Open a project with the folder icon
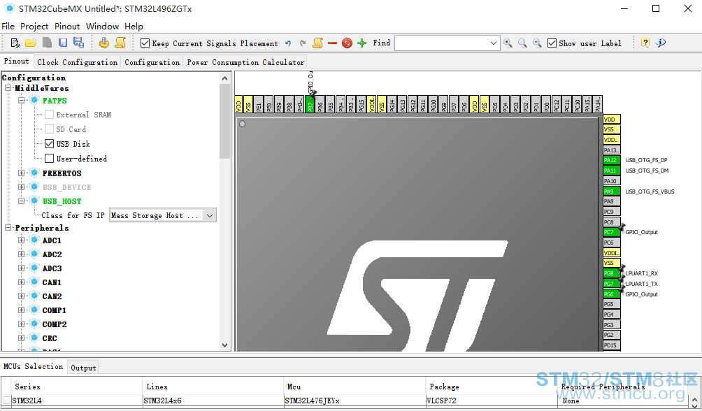 point(31,43)
